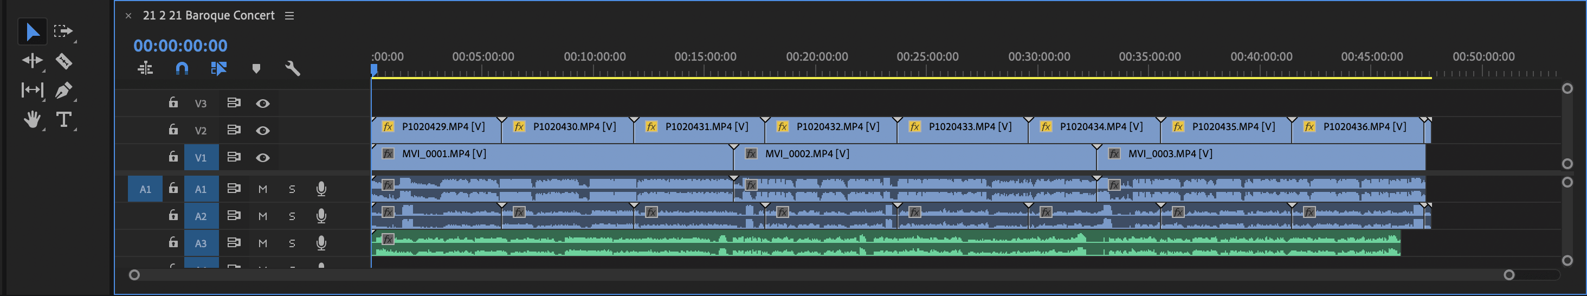
Task: Select clip MVI_0001.MP4 [V]
Action: pos(552,157)
